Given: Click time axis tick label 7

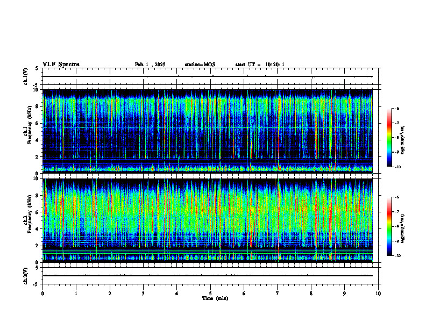Looking at the screenshot, I should tap(278, 294).
